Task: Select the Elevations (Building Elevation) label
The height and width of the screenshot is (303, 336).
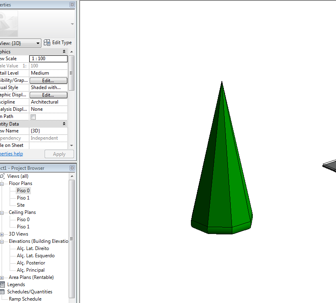Action: [x=39, y=241]
